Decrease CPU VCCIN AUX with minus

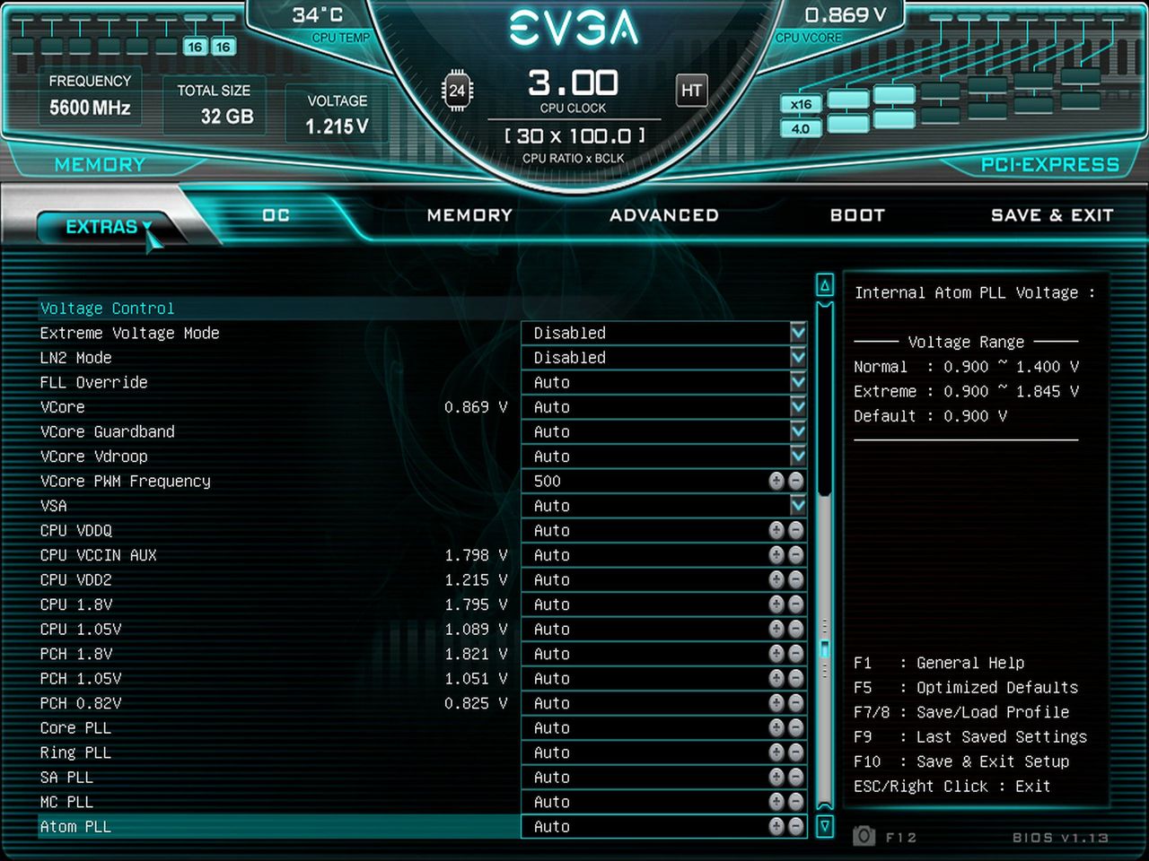(796, 555)
